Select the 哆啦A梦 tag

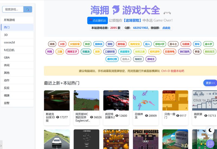(160, 44)
